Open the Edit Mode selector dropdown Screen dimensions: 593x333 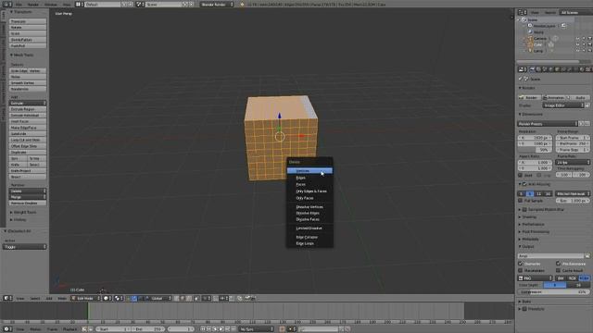86,298
